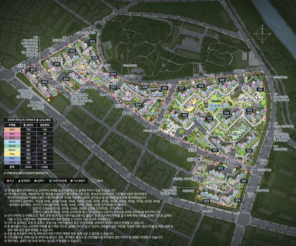The width and height of the screenshot is (296, 246).
Task: Click building label 304
Action: [x=238, y=200]
